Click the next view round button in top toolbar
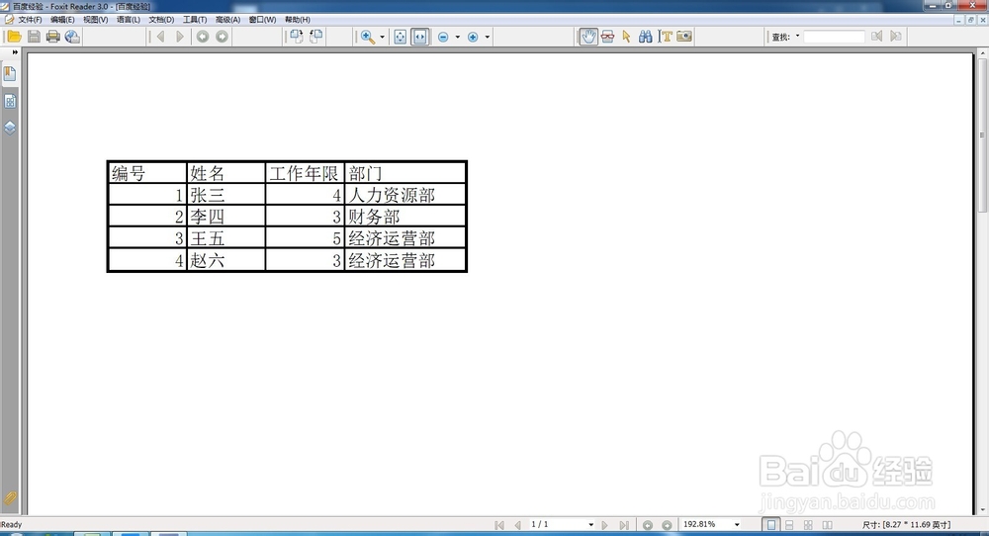Viewport: 989px width, 536px height. click(222, 37)
